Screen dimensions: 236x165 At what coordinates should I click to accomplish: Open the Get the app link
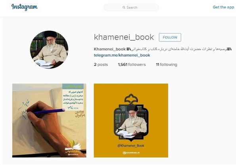(223, 7)
